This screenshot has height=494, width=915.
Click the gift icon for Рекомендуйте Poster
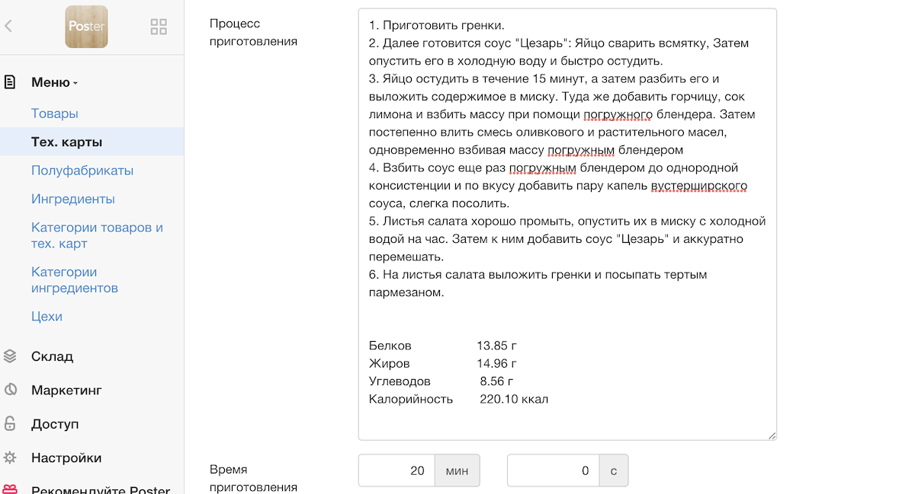[x=10, y=489]
